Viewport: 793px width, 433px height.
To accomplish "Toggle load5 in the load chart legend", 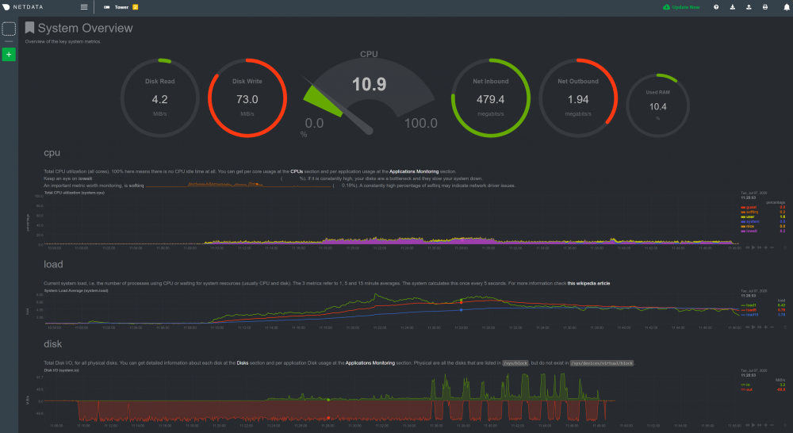I will point(749,310).
